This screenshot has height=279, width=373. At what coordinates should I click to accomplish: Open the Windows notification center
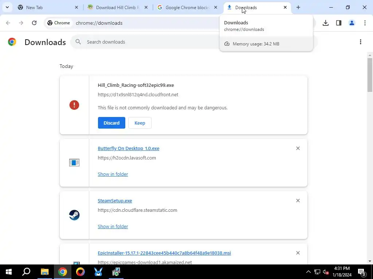(x=362, y=272)
